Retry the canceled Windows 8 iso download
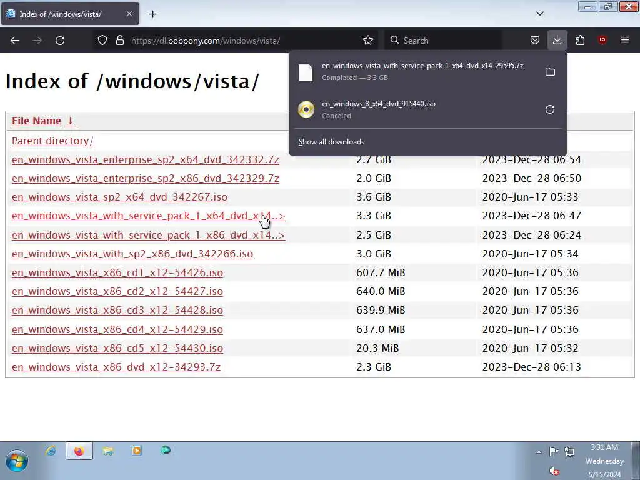This screenshot has height=480, width=640. pyautogui.click(x=550, y=109)
